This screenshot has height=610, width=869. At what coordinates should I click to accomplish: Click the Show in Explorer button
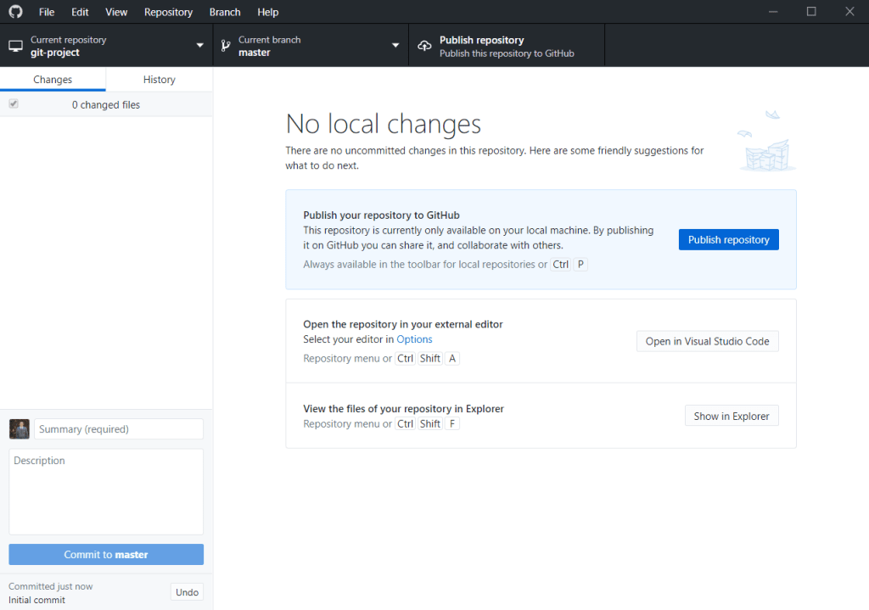point(732,416)
